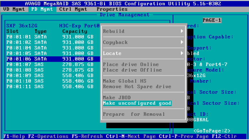Click Ctrl-N-Next Page in footer
Image resolution: width=249 pixels, height=140 pixels.
pos(131,136)
